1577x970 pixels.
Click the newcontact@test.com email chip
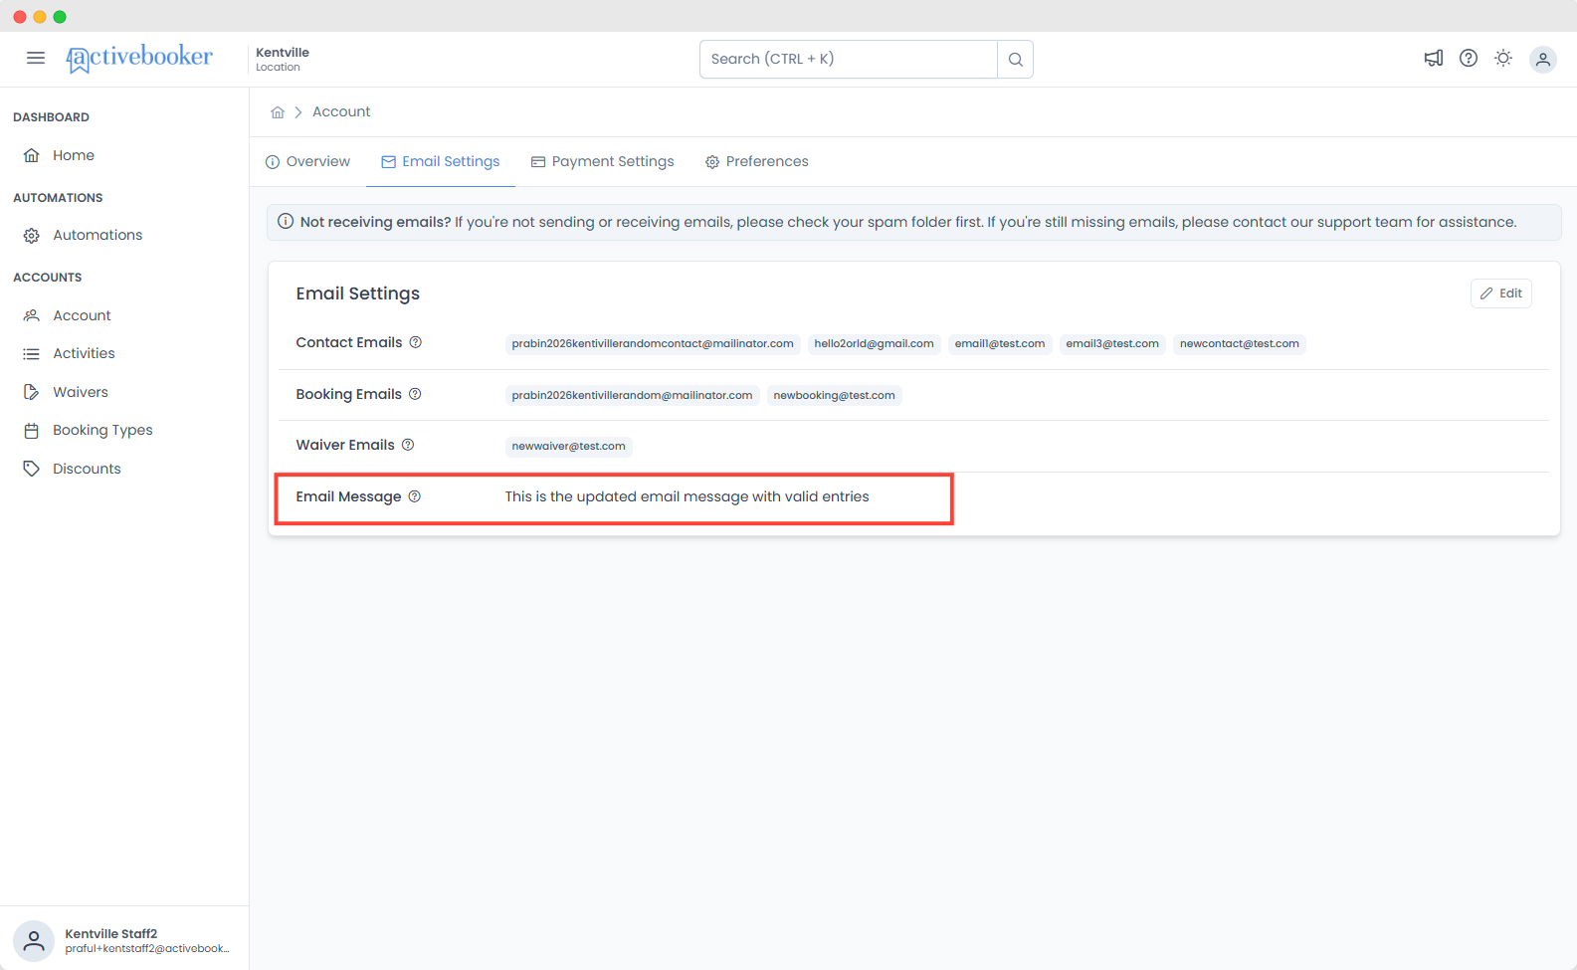[1240, 343]
